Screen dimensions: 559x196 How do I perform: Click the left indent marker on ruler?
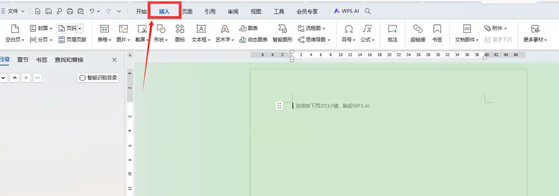point(292,59)
